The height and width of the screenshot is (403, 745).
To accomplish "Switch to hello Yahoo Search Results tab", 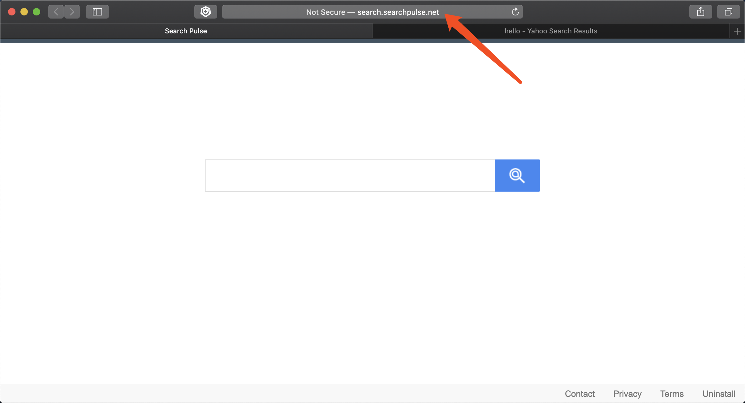I will [x=550, y=31].
